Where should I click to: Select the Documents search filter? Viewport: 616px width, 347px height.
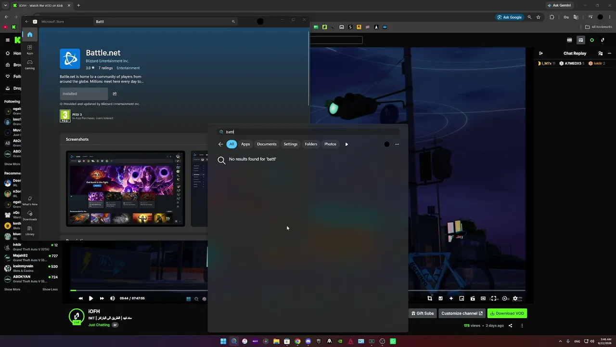click(267, 144)
